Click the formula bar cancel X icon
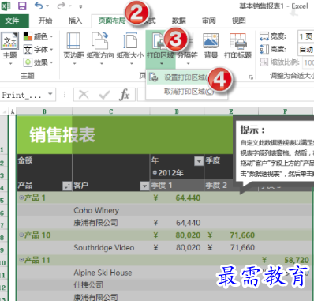 [x=84, y=95]
